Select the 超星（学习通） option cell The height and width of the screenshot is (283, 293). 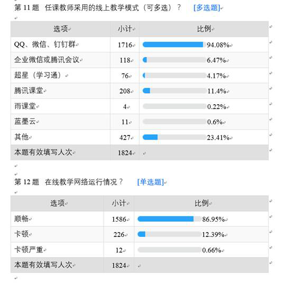(x=60, y=76)
